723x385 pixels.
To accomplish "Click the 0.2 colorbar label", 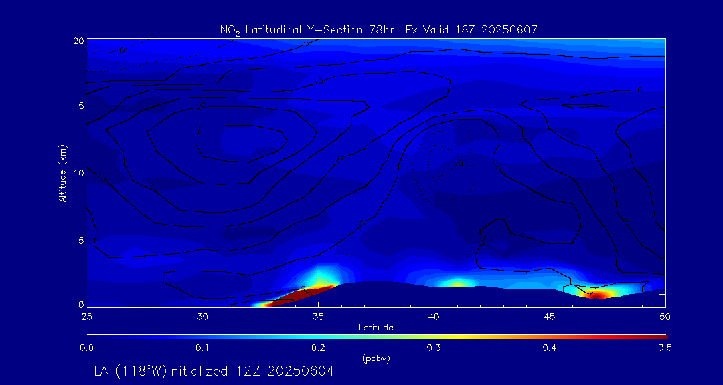I will coord(318,348).
